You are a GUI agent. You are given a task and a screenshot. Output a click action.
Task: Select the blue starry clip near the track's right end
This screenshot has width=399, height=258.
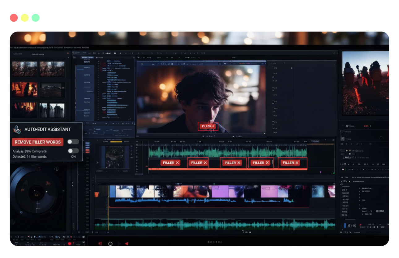pos(318,191)
